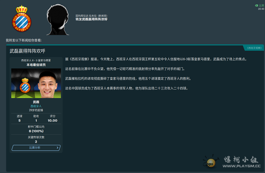265x173 pixels.
Task: Click the 8 (100%) shots on target value
Action: click(x=36, y=131)
